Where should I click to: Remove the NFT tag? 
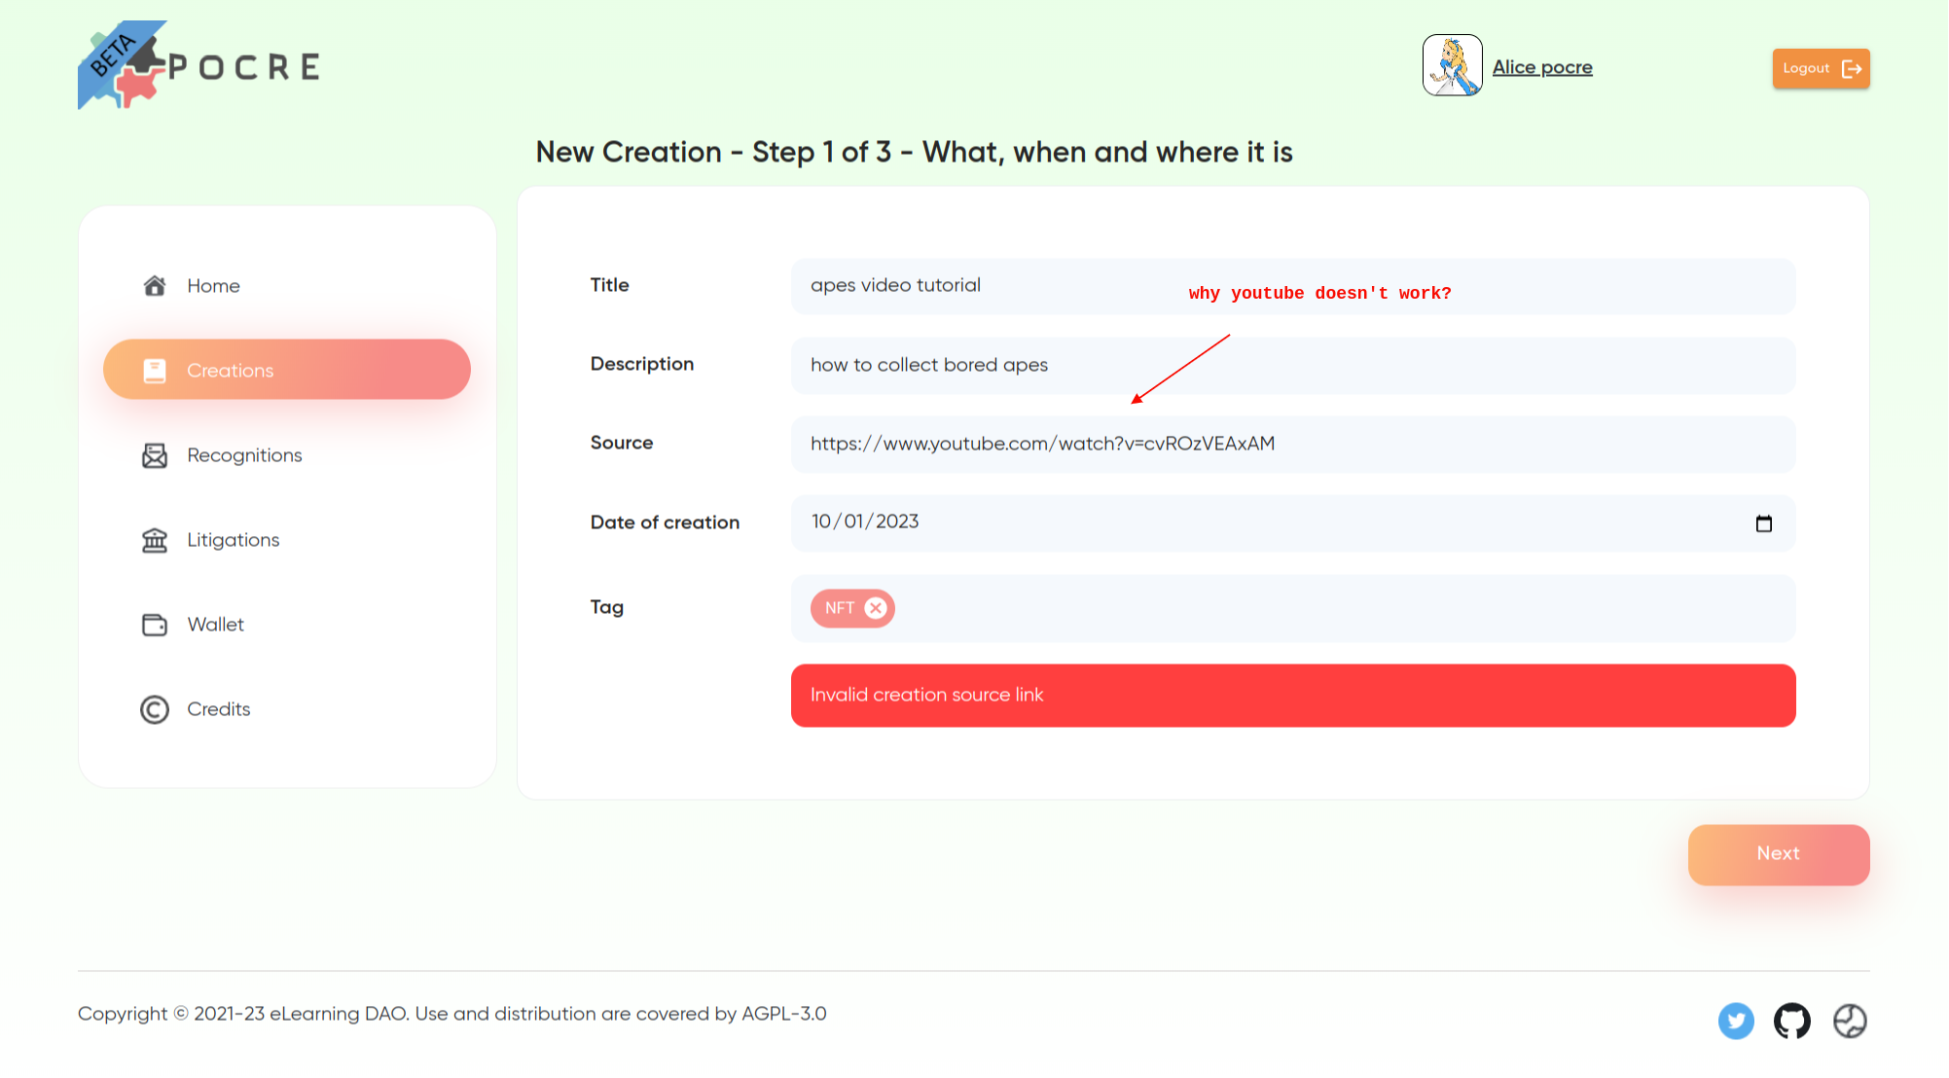(877, 608)
